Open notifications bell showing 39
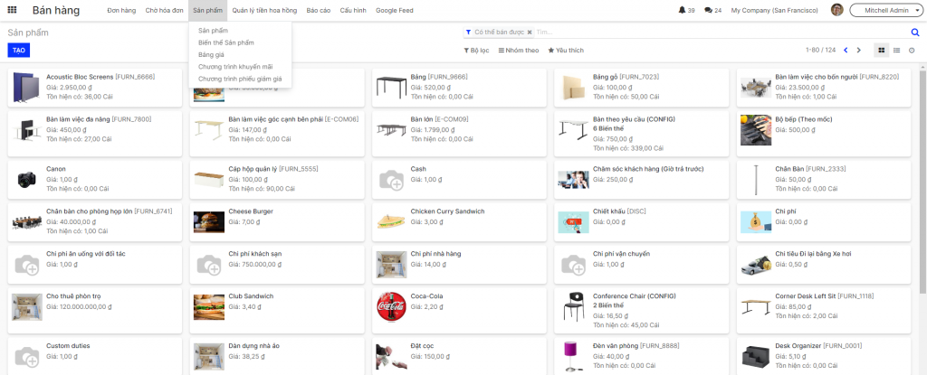 click(686, 11)
